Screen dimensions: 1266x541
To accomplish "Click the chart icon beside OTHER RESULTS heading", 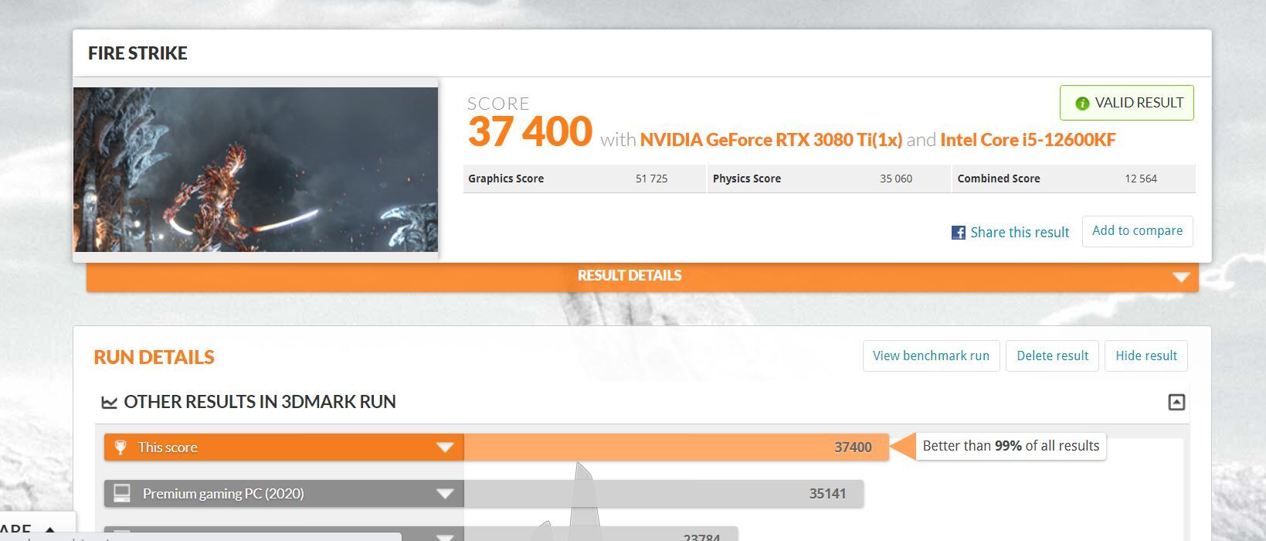I will coord(109,403).
